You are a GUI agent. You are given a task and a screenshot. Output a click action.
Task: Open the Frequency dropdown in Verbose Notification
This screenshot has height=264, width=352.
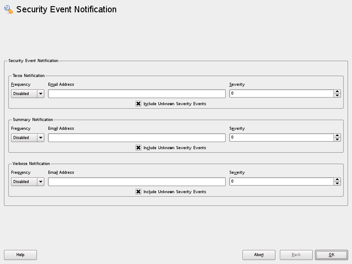[x=27, y=181]
